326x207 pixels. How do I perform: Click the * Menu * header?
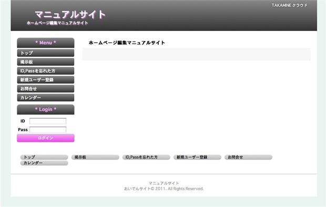pos(46,43)
